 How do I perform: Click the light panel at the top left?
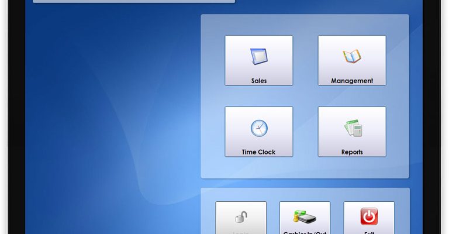click(134, 1)
